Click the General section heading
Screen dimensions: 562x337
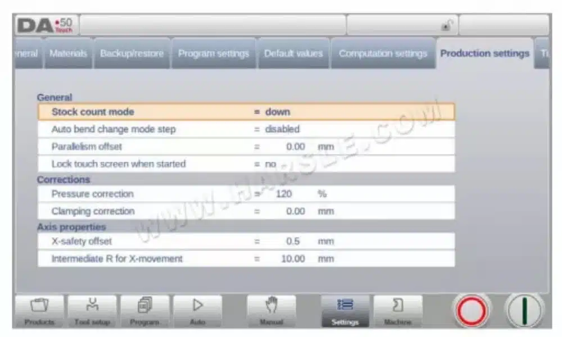pos(55,97)
